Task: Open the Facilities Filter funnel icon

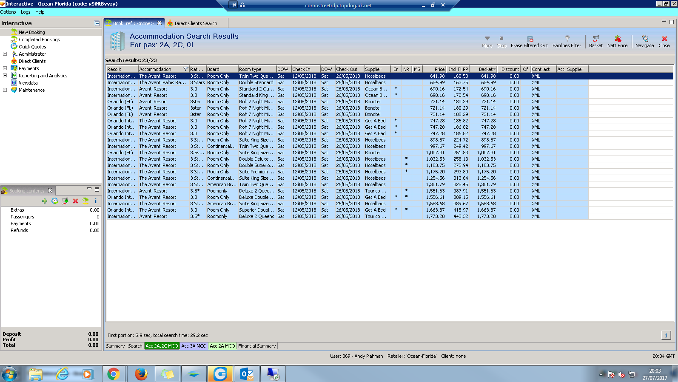Action: [567, 38]
